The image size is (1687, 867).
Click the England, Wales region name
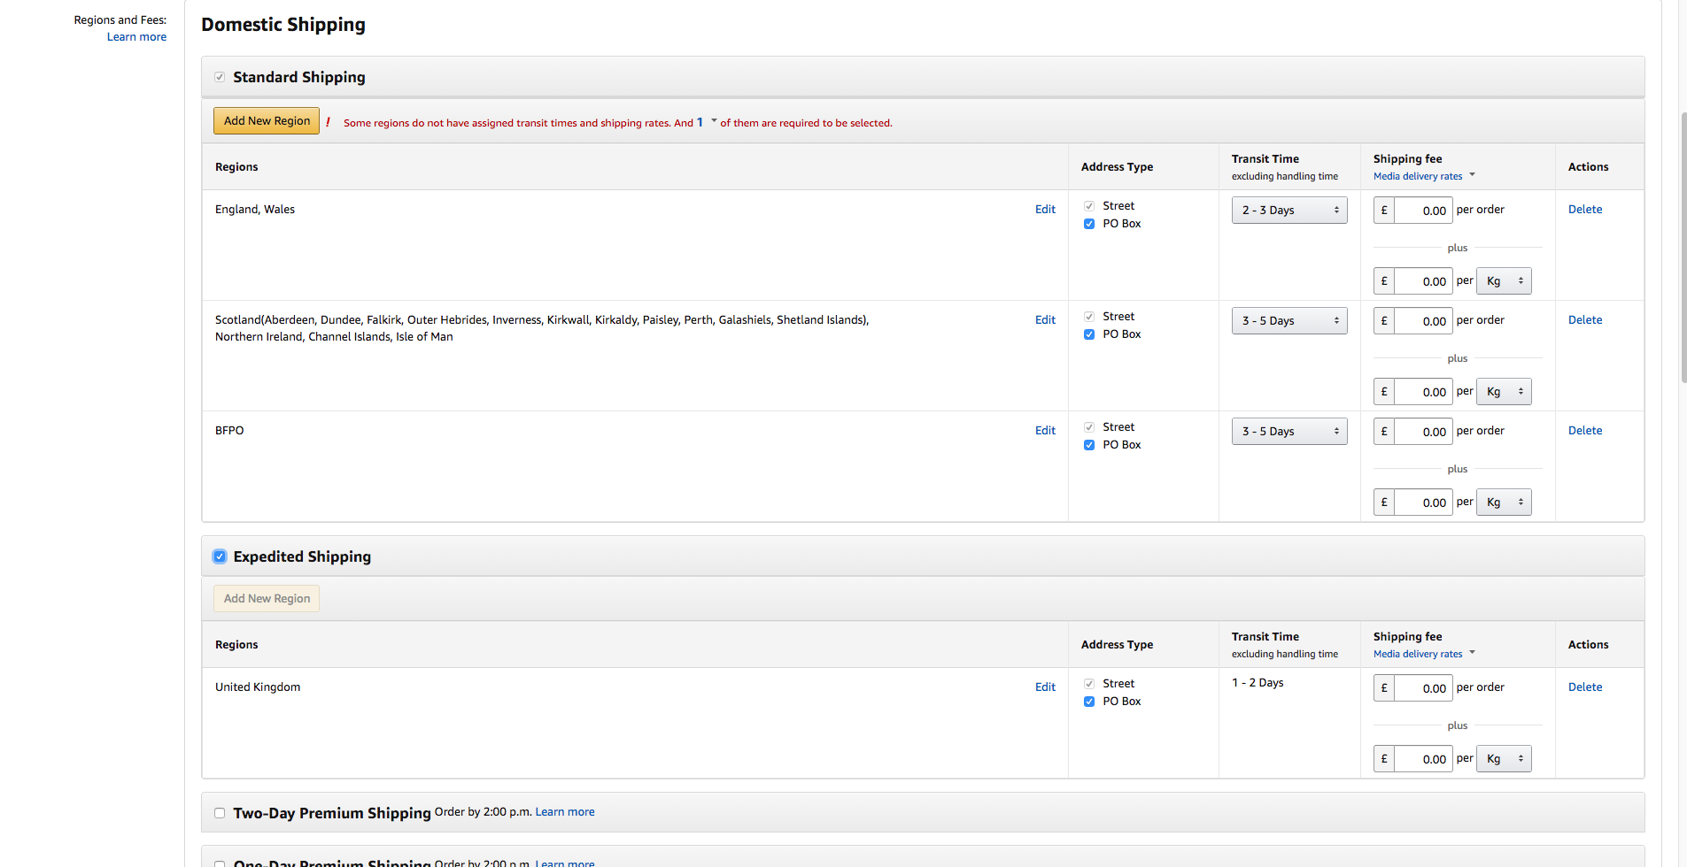tap(255, 210)
